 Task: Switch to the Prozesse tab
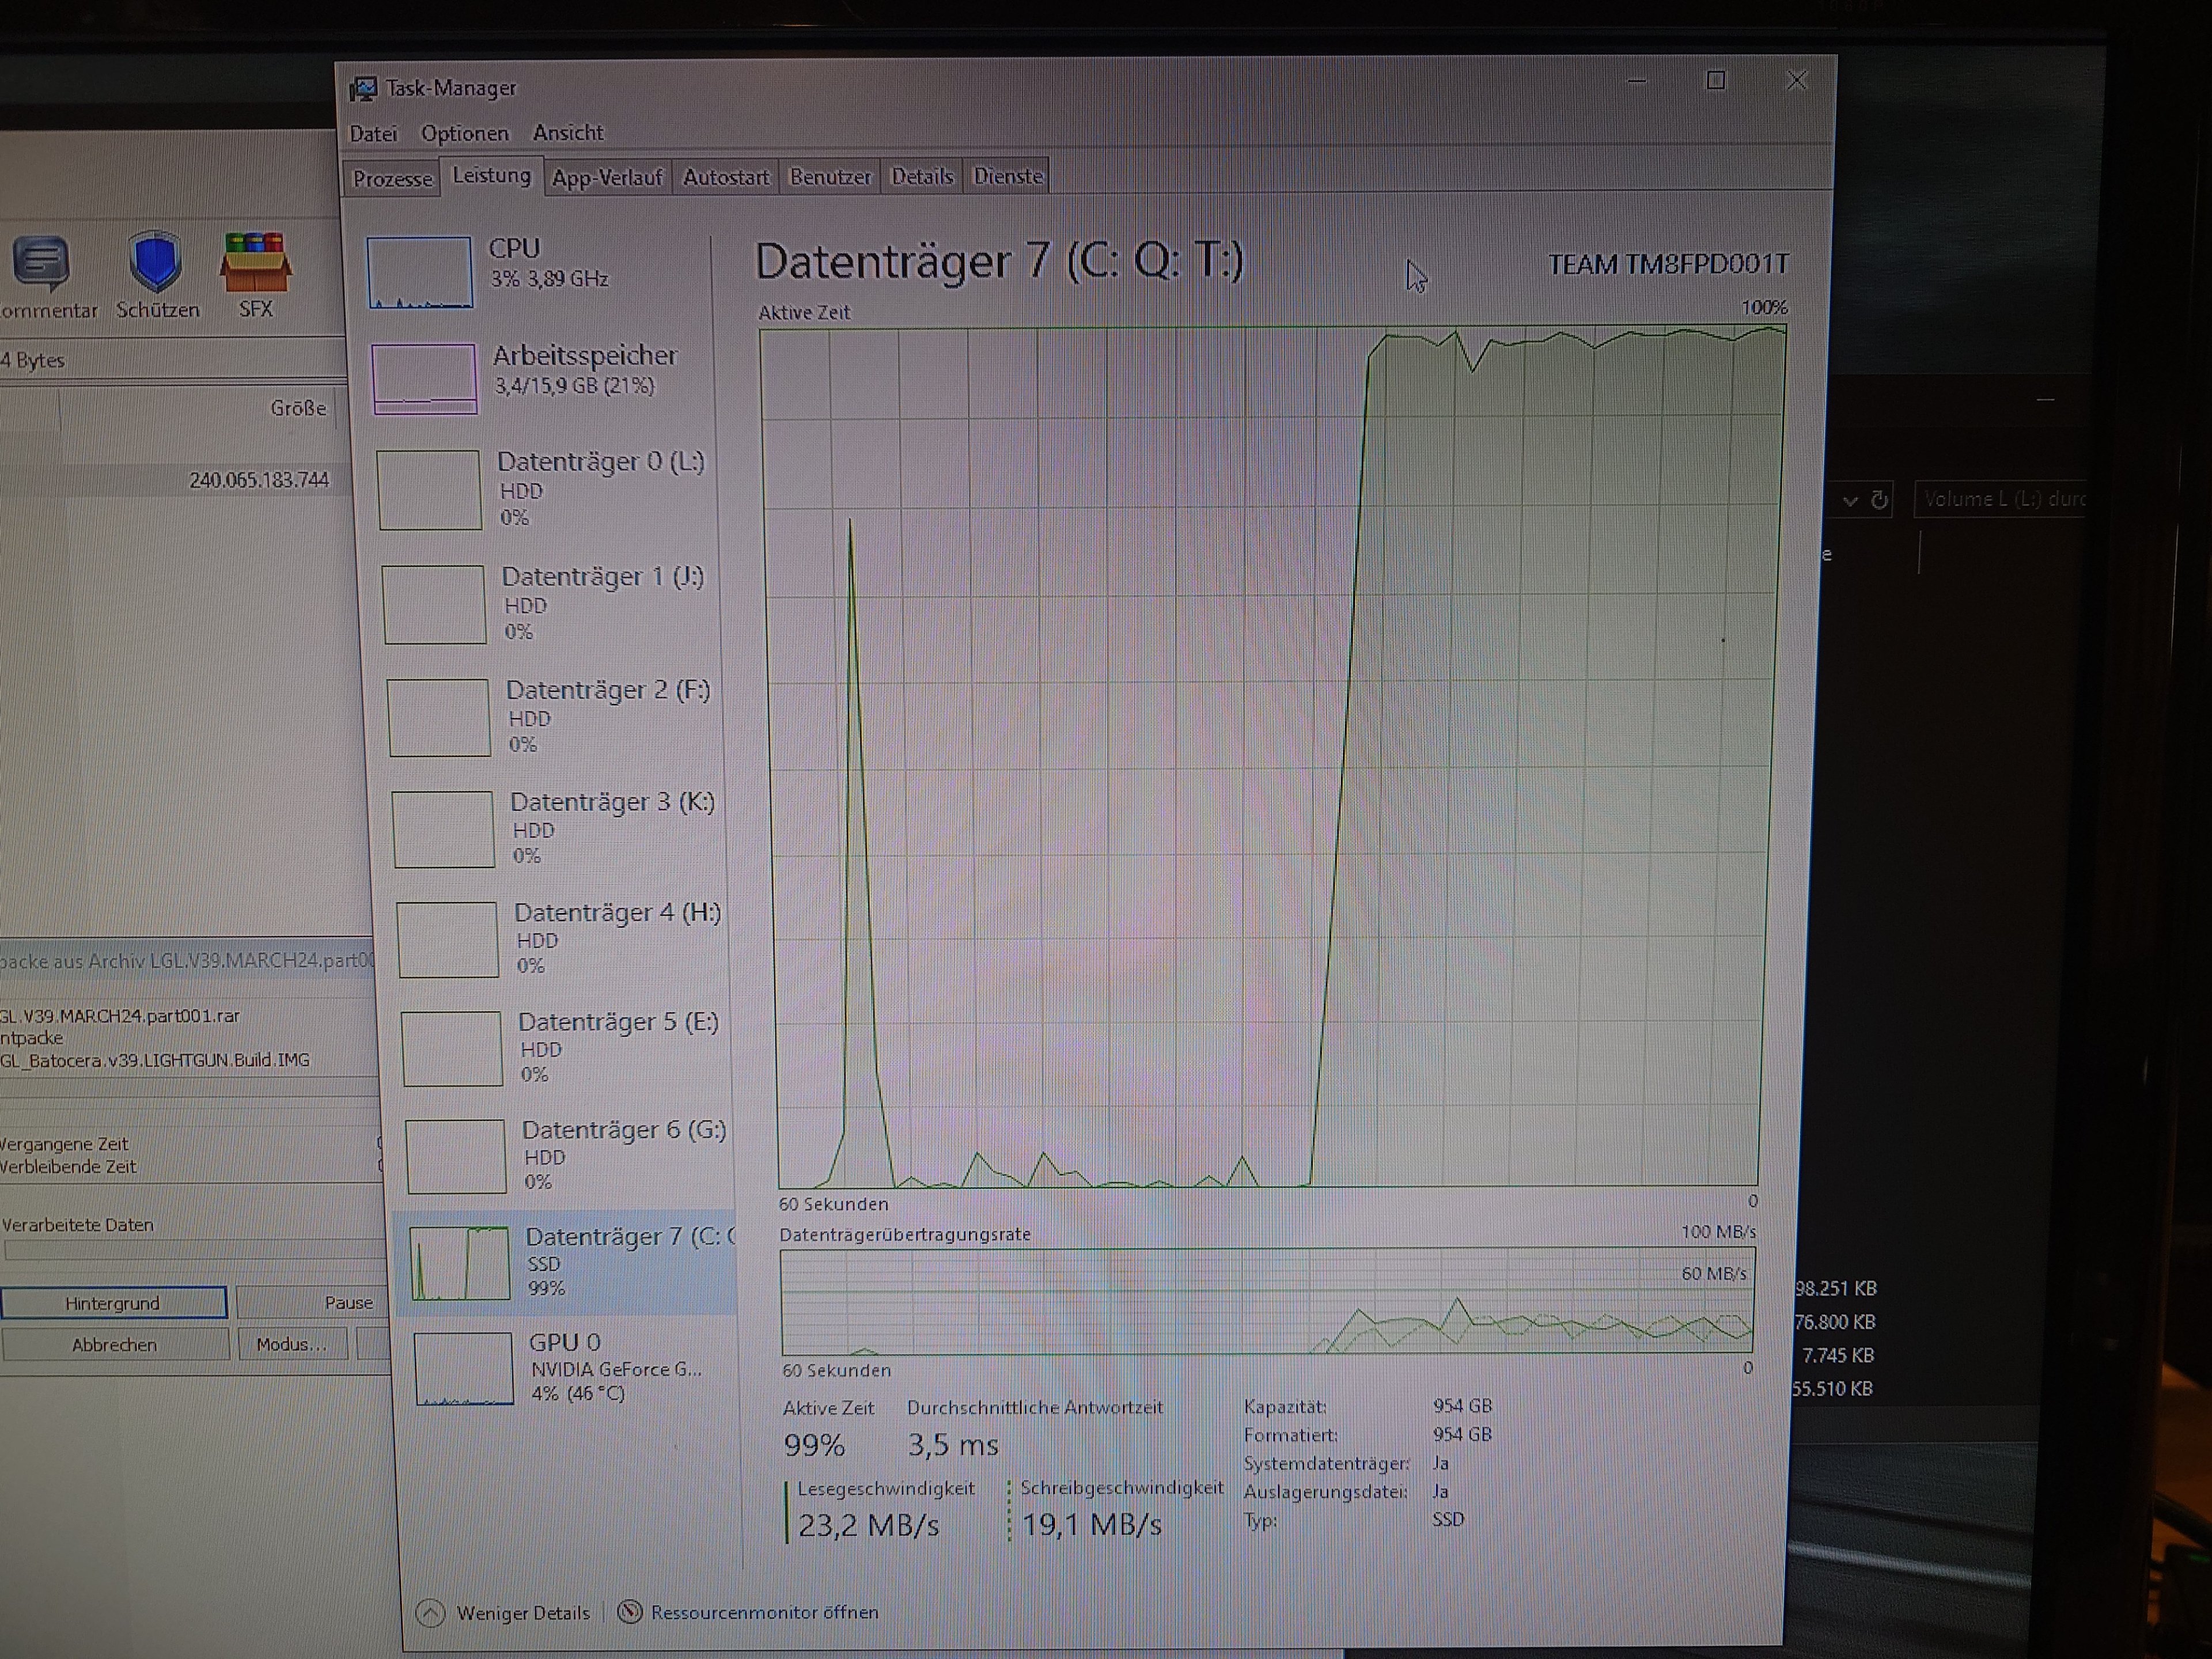[x=392, y=179]
